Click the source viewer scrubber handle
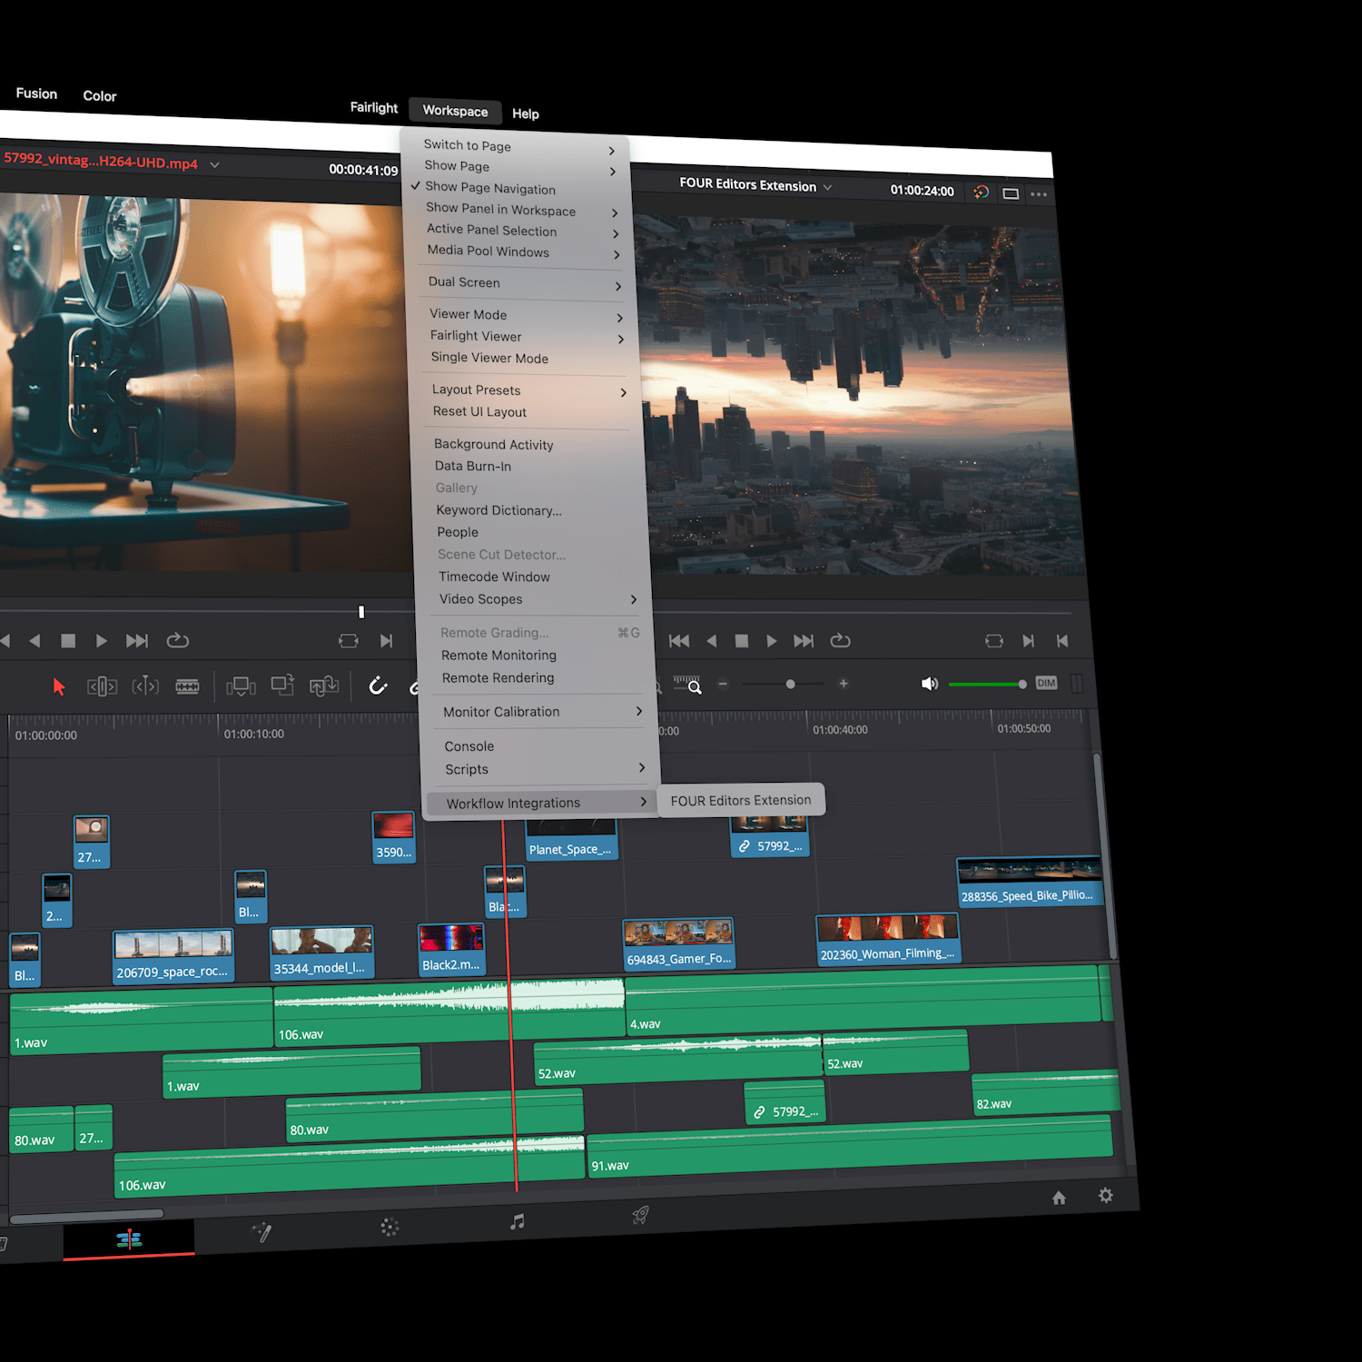 point(361,612)
